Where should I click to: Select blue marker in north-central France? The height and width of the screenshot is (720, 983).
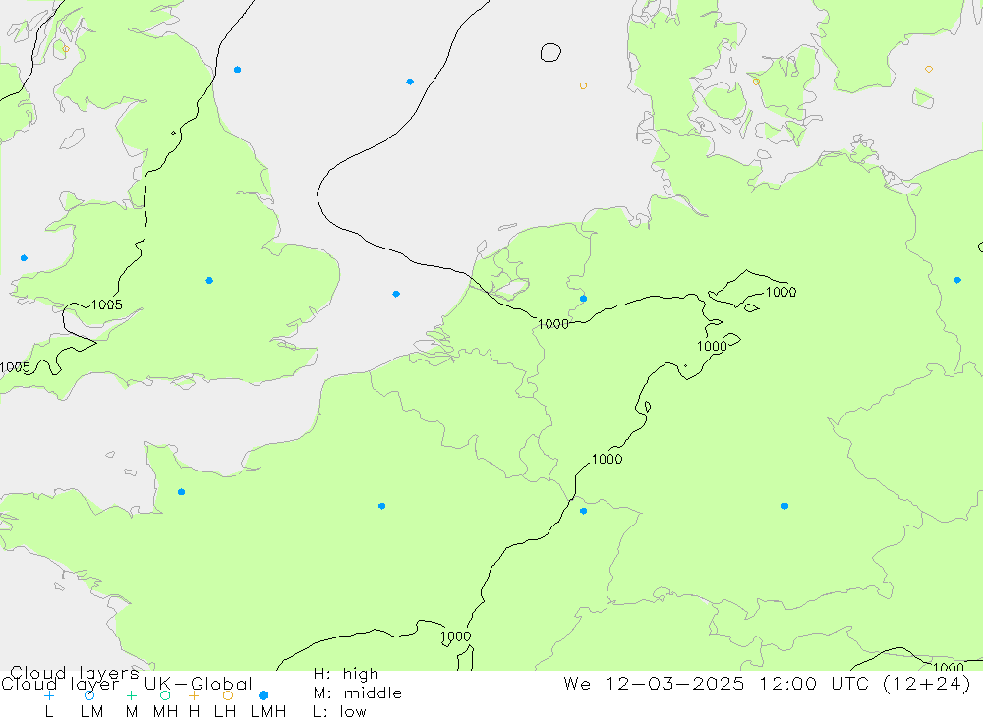381,506
